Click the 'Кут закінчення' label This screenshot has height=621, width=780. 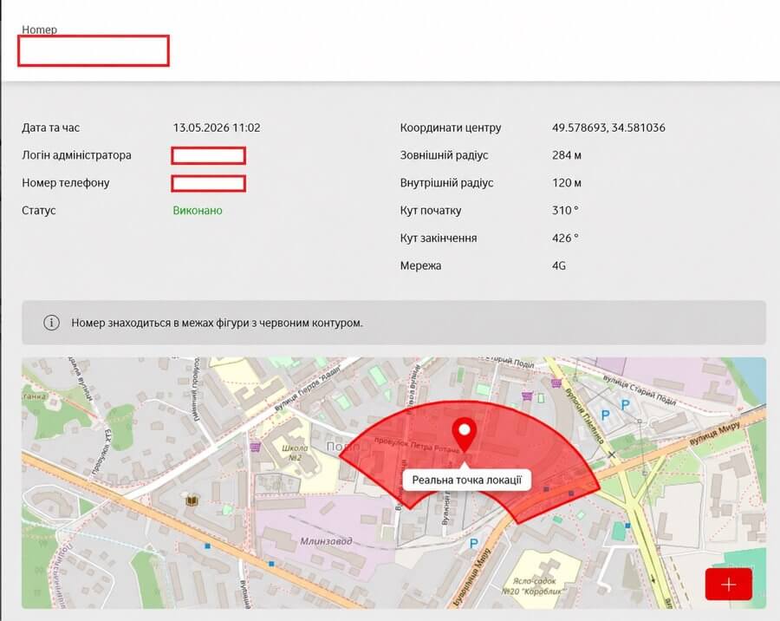439,238
